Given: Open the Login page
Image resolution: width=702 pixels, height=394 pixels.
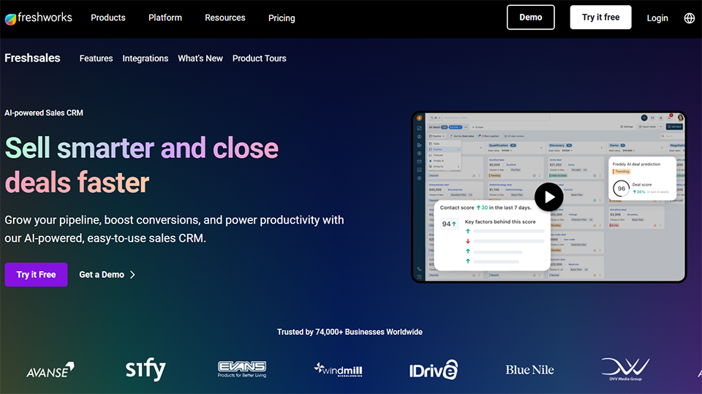Looking at the screenshot, I should click(x=657, y=18).
